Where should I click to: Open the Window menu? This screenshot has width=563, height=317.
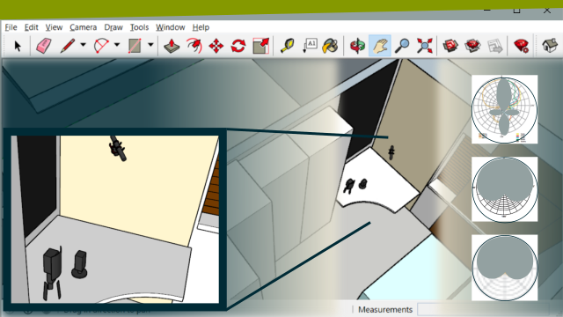pos(170,27)
